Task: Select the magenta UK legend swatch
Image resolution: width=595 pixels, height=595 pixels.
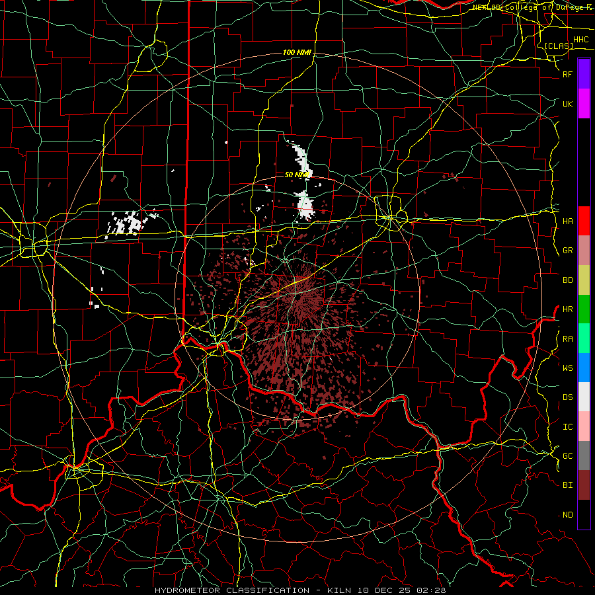Action: pos(584,104)
